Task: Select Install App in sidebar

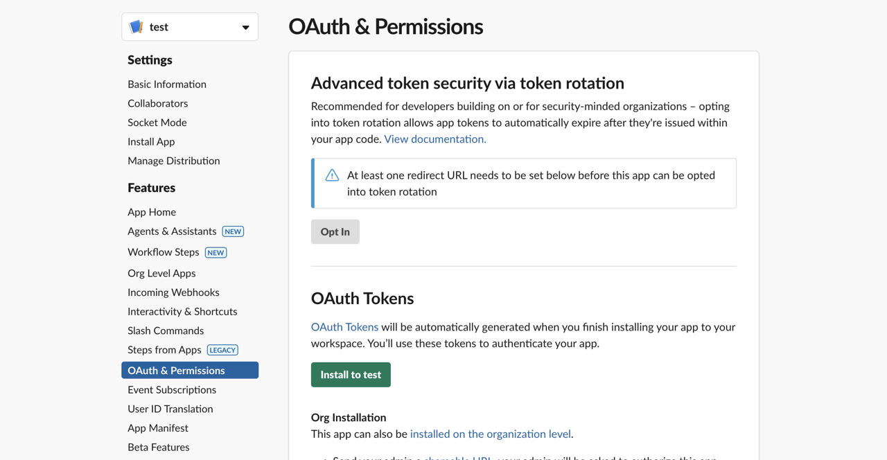Action: coord(151,141)
